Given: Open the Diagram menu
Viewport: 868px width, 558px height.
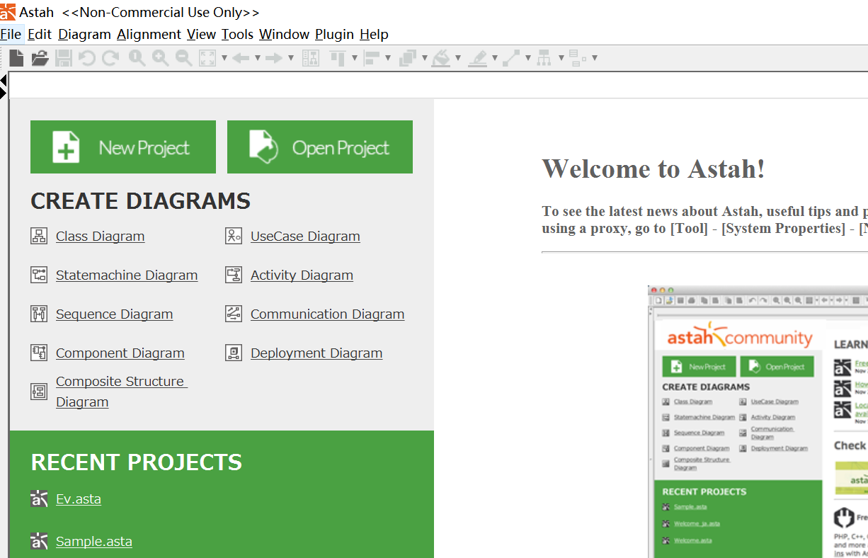Looking at the screenshot, I should pyautogui.click(x=84, y=34).
